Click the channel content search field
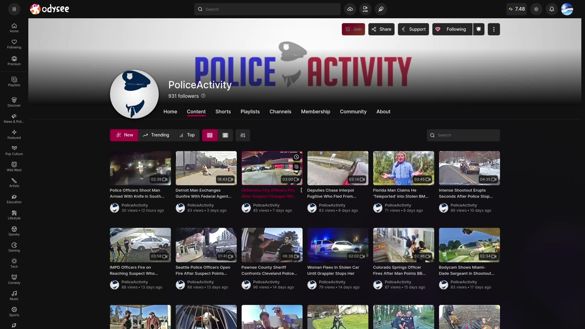Viewport: 585px width, 329px height. 463,135
